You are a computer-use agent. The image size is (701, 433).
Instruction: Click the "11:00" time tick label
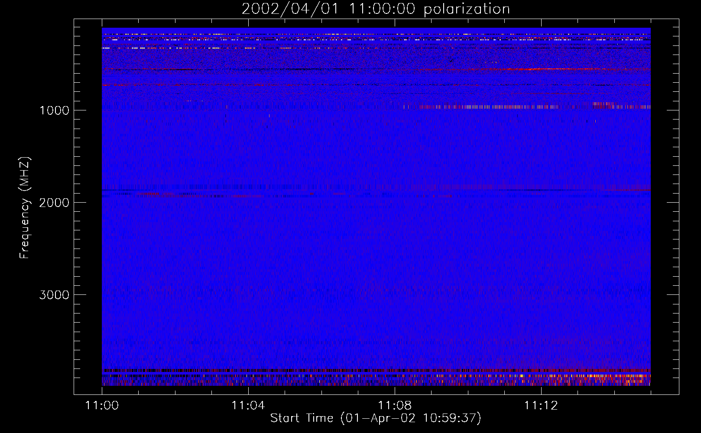(102, 406)
